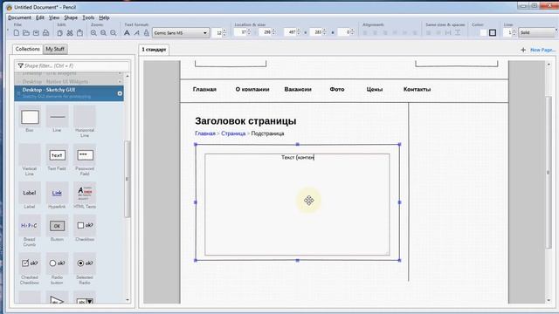Select the HTML Texts shape
This screenshot has width=559, height=314.
coord(85,195)
